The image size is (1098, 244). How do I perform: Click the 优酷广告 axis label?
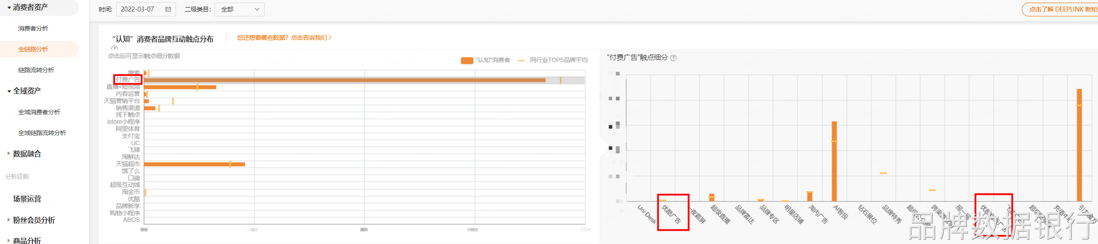point(671,214)
